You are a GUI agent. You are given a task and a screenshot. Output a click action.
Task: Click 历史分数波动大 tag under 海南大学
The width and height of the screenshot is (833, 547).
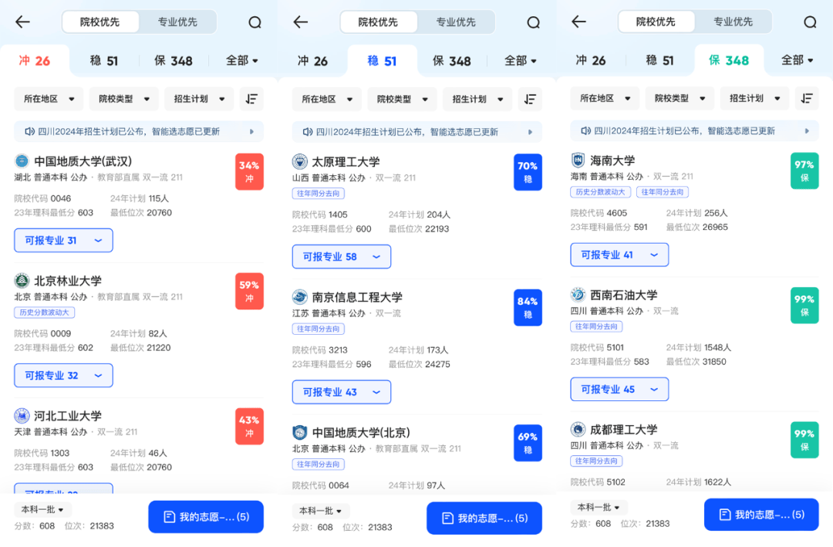(601, 192)
